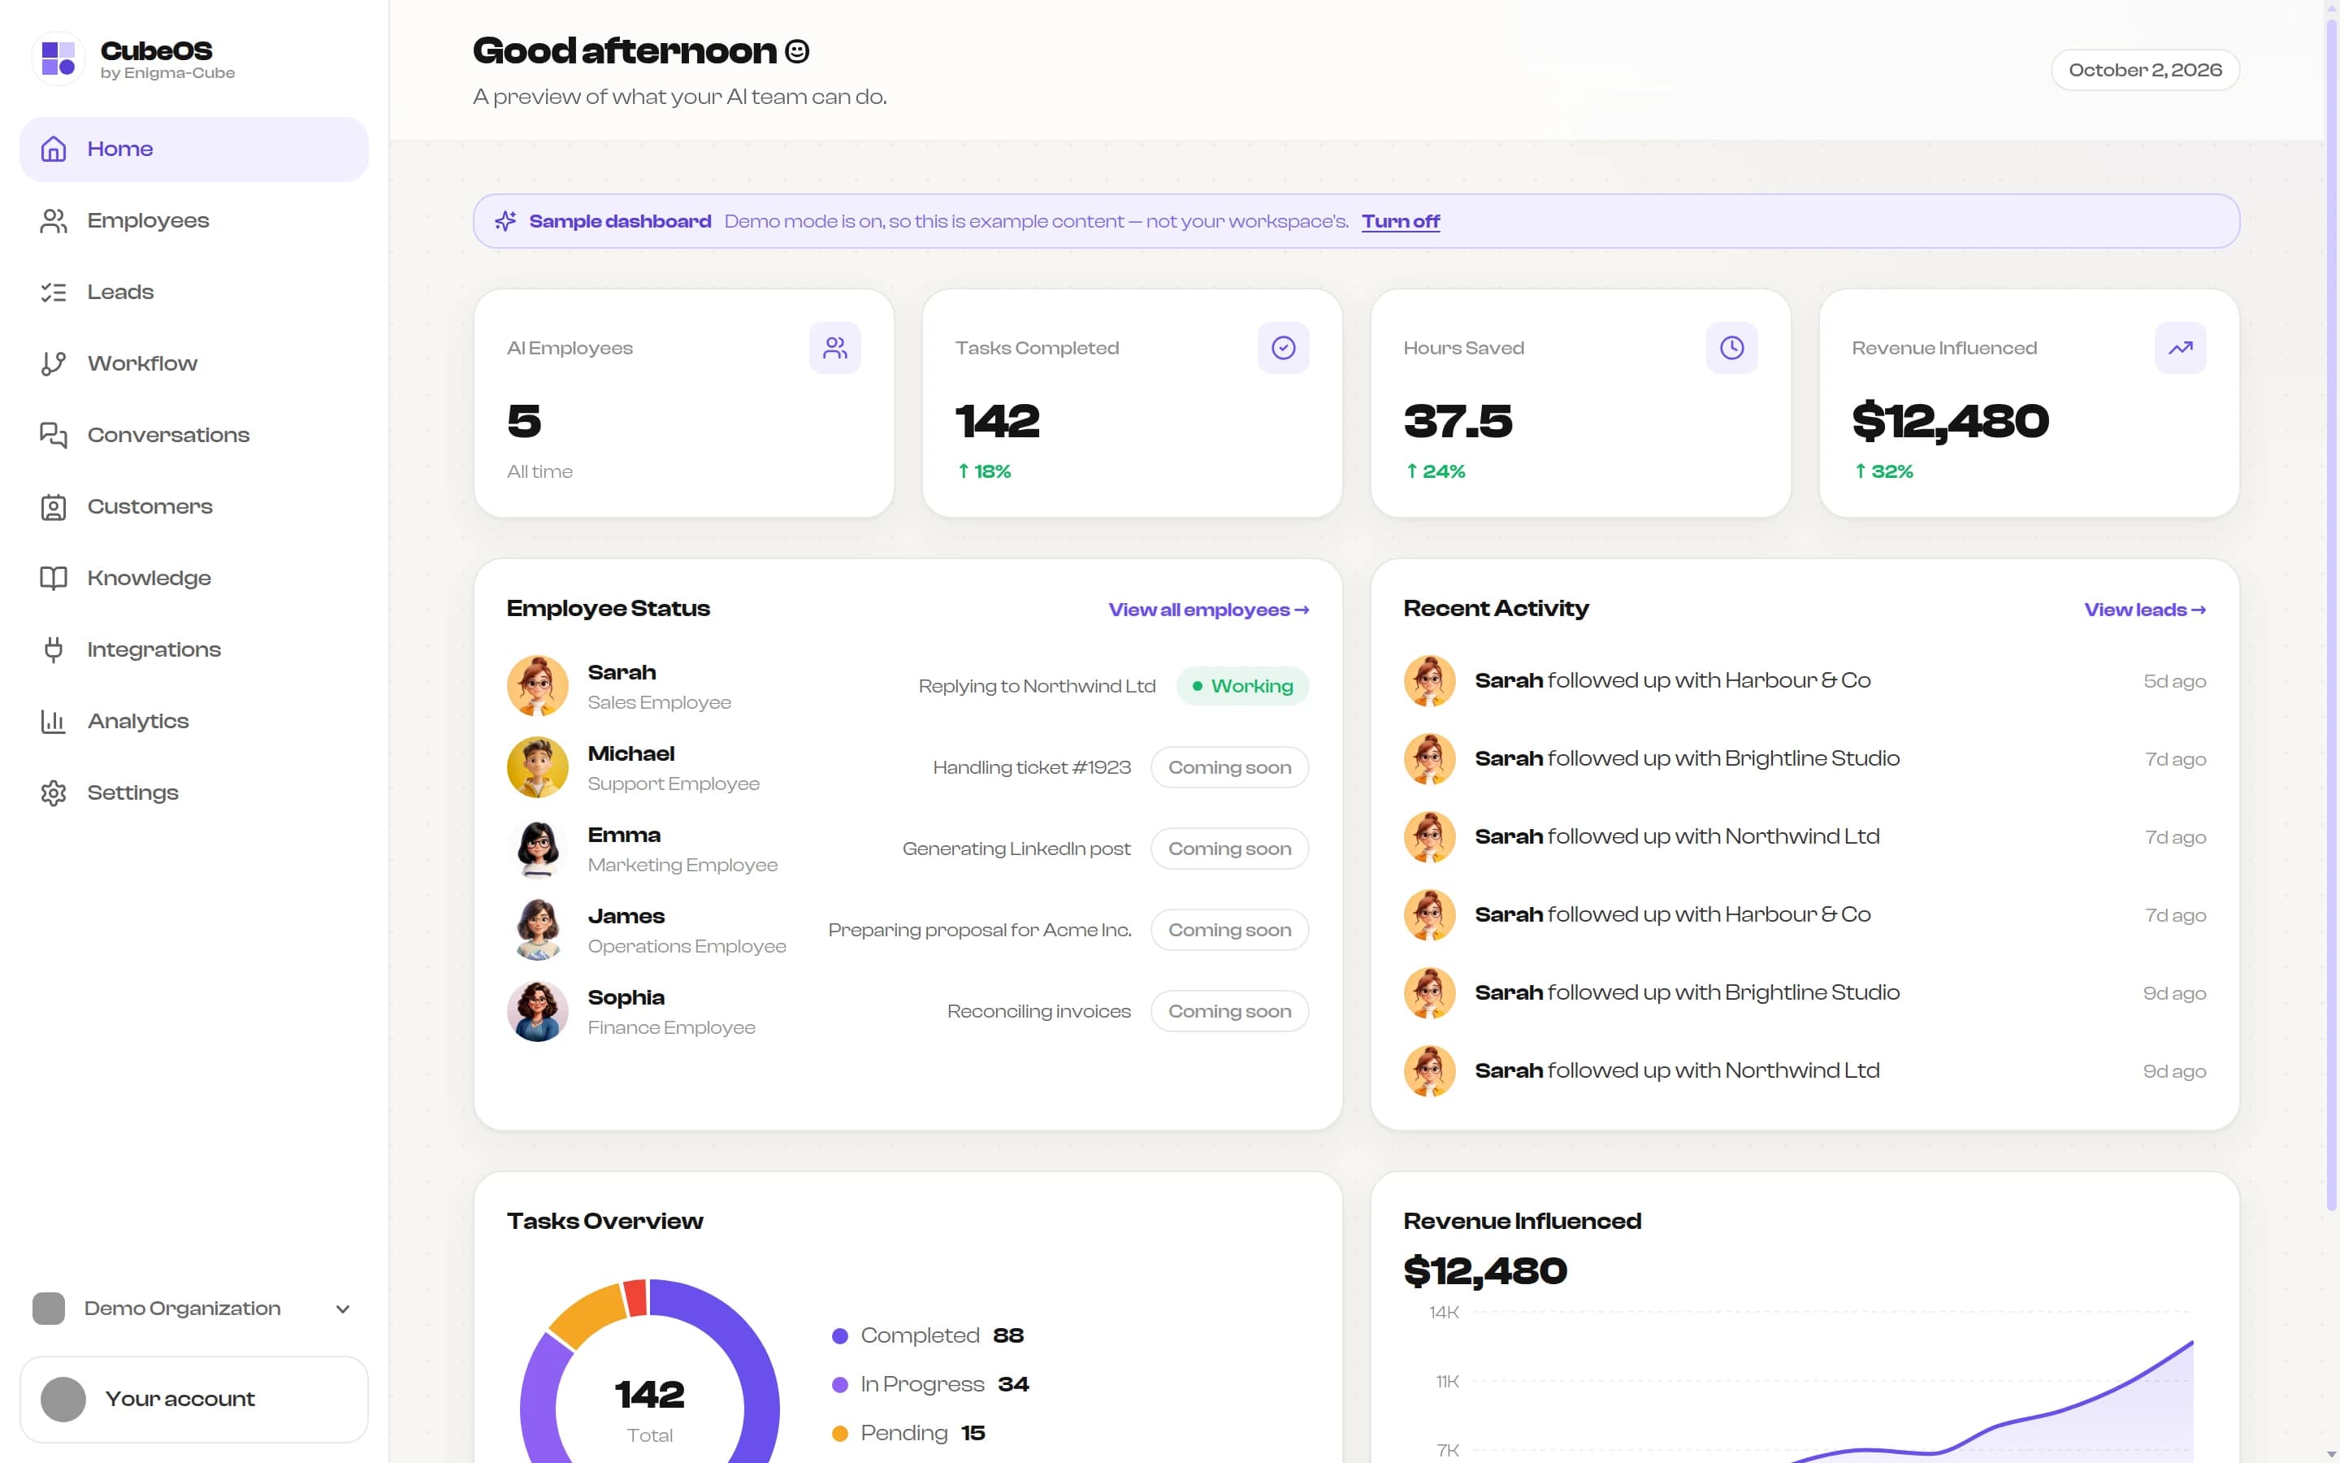This screenshot has width=2340, height=1463.
Task: Open the Leads menu item
Action: [x=193, y=293]
